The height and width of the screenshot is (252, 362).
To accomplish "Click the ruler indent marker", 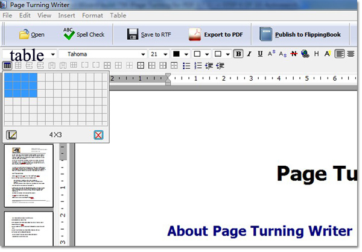I will (x=168, y=79).
